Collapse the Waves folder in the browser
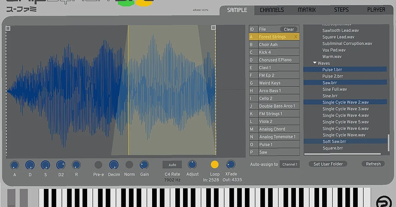Viewport: 396px width, 207px height. [x=315, y=63]
